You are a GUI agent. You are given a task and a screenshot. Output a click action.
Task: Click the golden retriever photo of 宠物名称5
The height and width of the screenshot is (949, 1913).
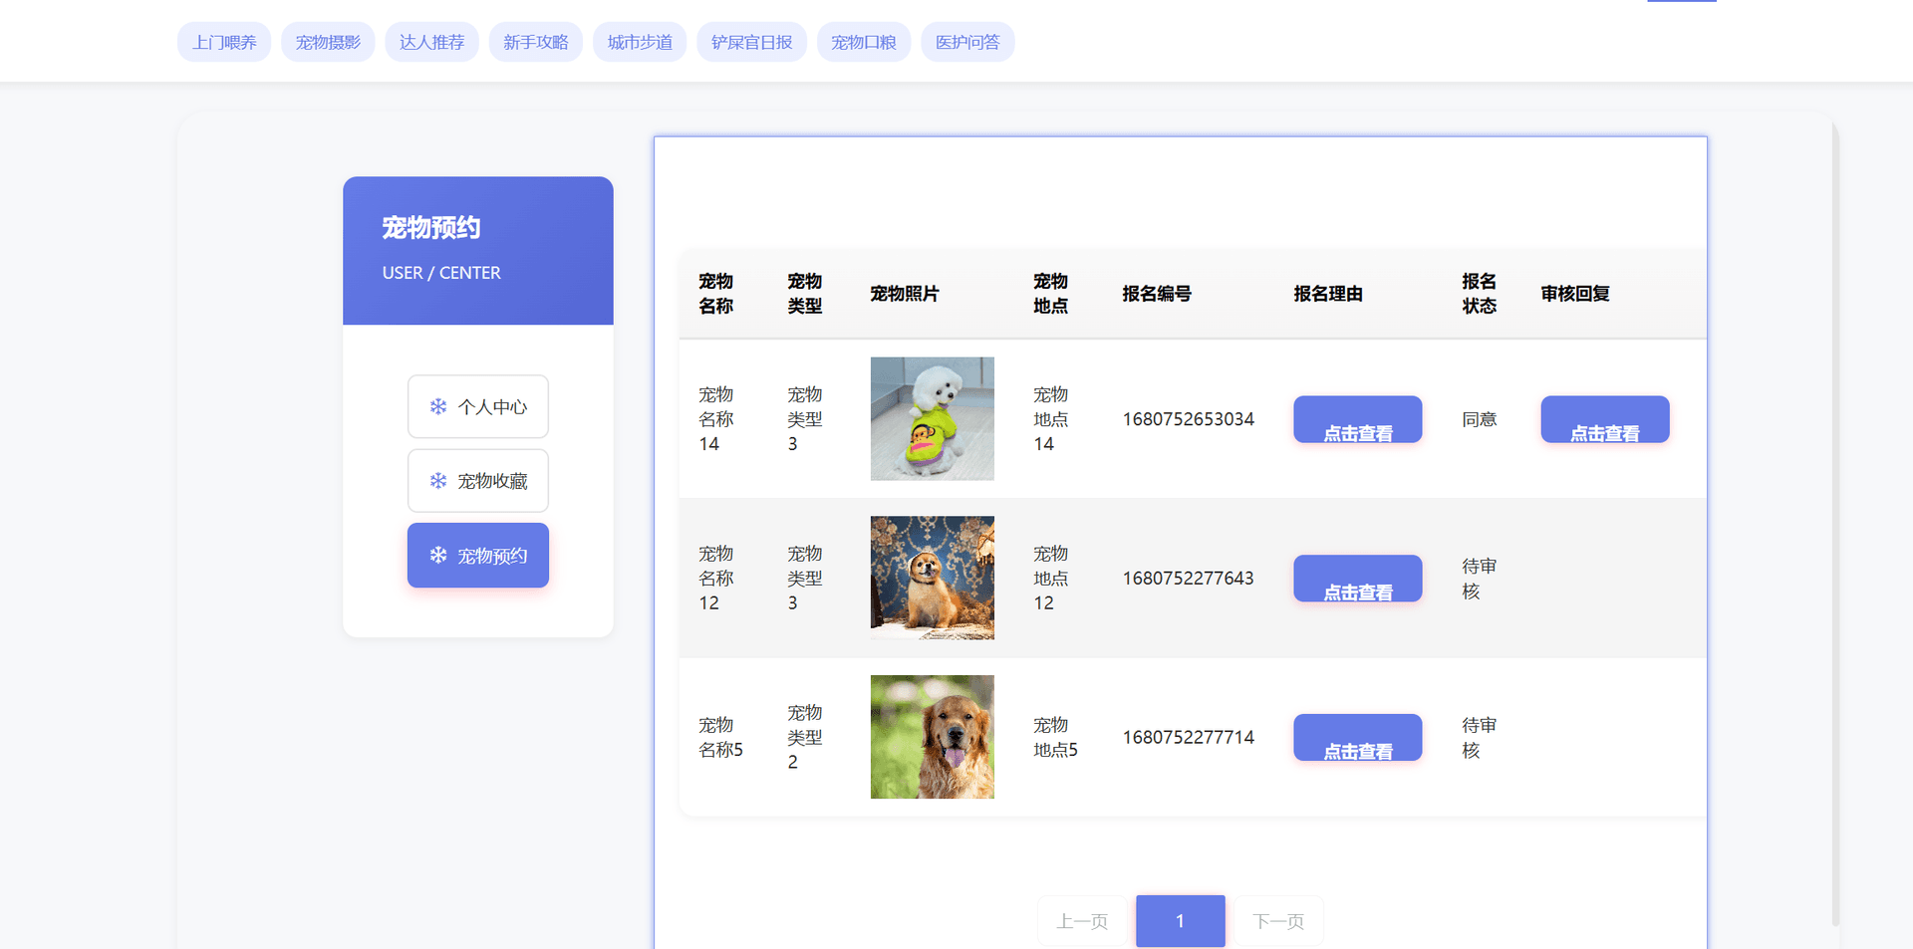pos(932,736)
